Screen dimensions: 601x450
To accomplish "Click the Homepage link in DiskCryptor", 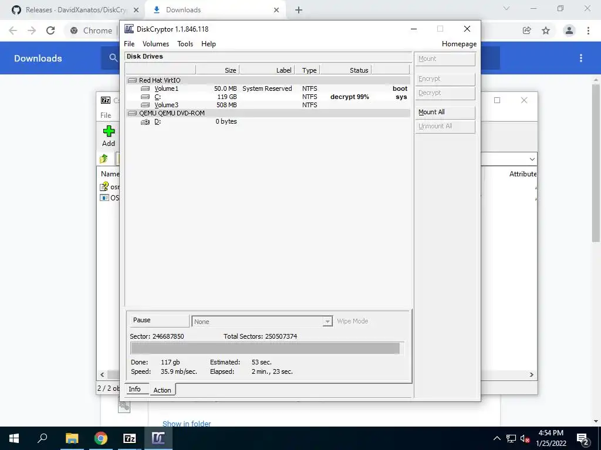I will (x=459, y=43).
